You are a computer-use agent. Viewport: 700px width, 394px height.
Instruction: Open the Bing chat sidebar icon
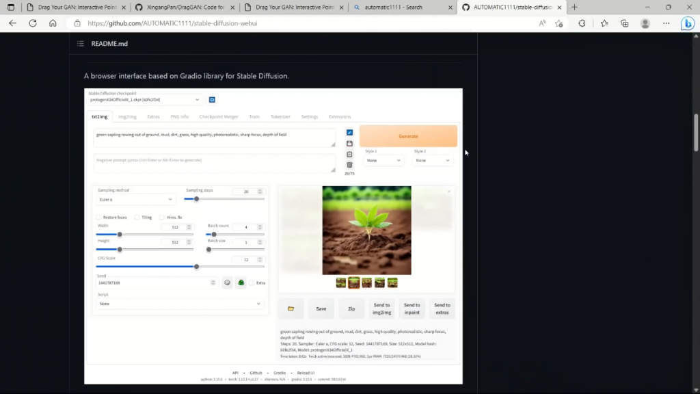(688, 23)
